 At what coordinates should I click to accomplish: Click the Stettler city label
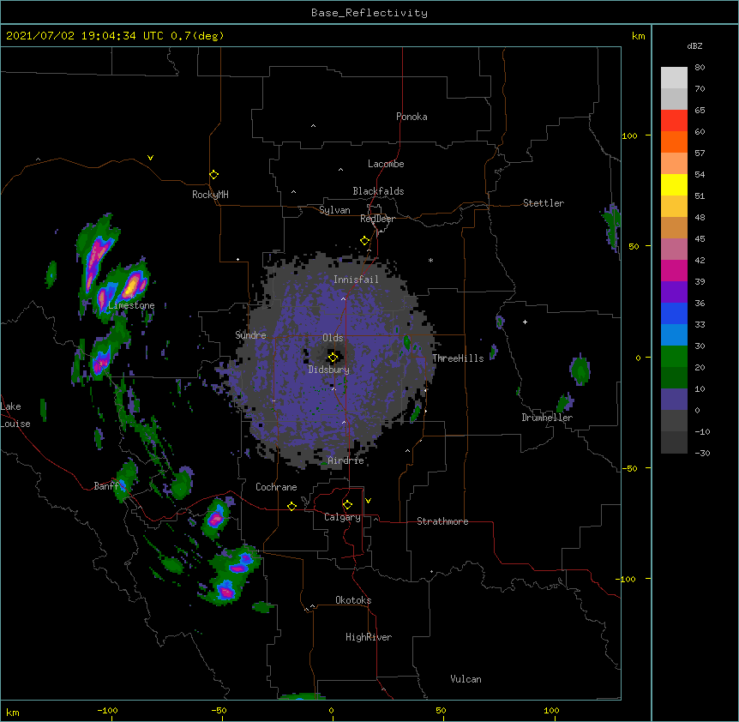[544, 203]
